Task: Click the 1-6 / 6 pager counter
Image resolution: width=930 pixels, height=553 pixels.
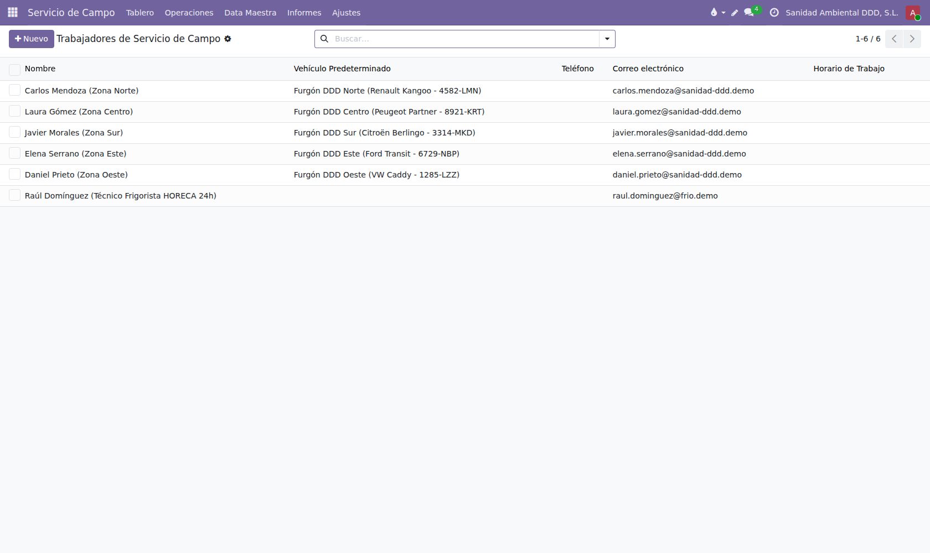Action: click(867, 39)
